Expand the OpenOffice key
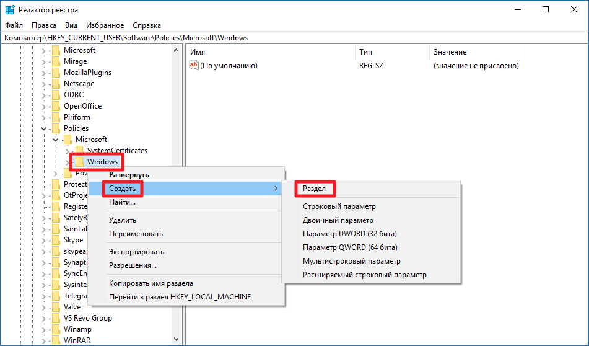This screenshot has width=589, height=346. click(x=43, y=107)
